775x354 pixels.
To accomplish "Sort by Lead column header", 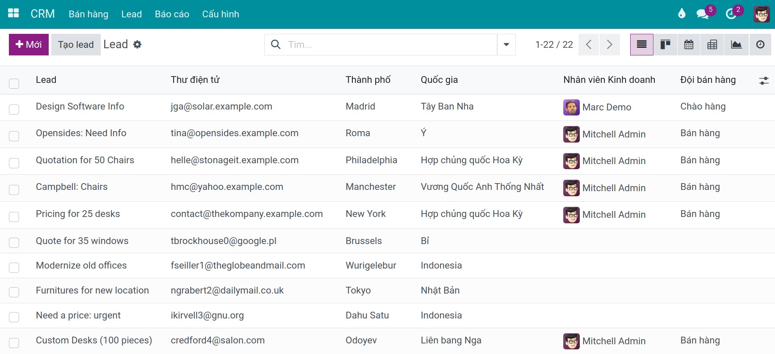I will [46, 80].
